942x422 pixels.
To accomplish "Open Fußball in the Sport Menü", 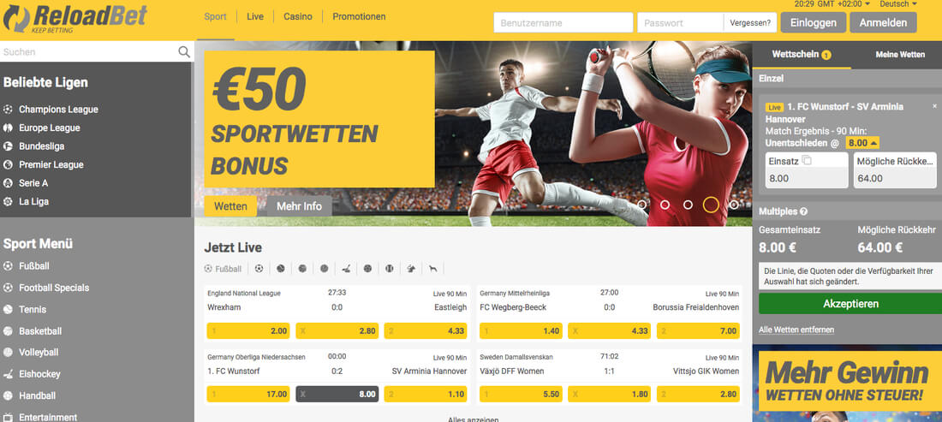I will coord(34,266).
